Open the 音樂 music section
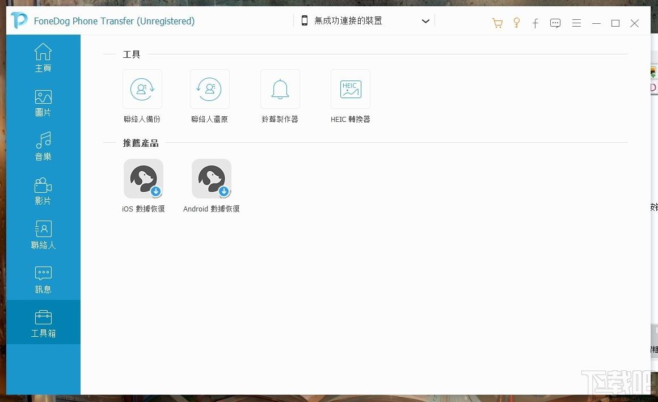Screen dimensions: 658x402 (43, 146)
